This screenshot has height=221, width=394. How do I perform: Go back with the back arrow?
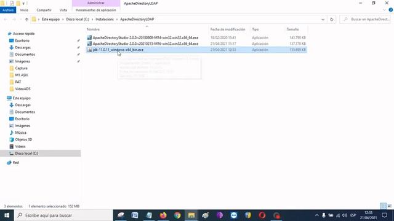6,19
